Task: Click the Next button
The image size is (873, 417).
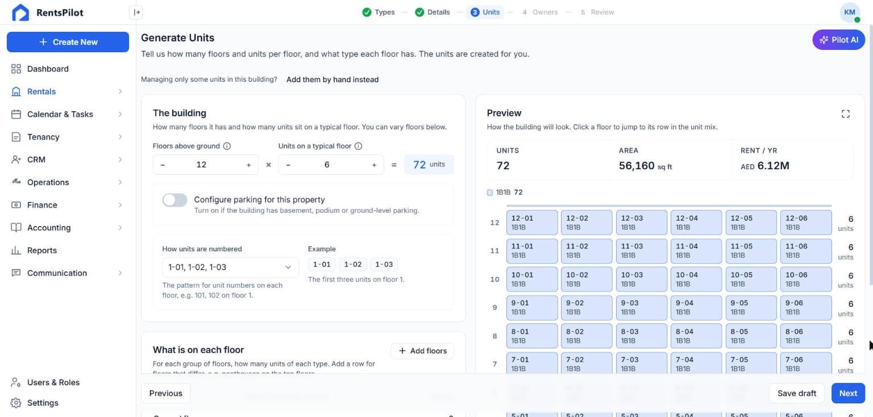Action: (x=848, y=393)
